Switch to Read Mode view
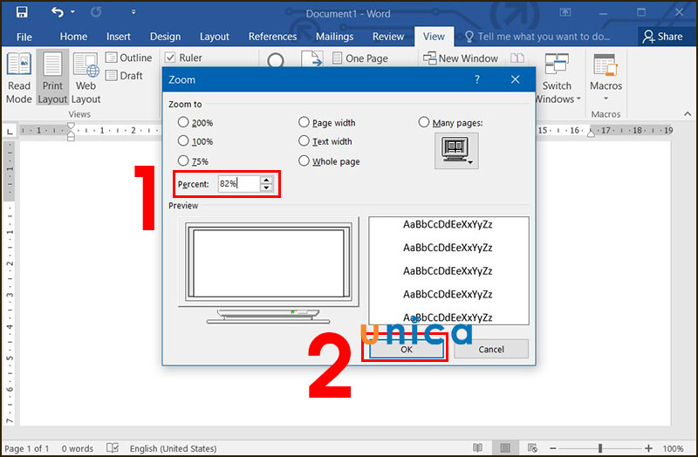 click(x=18, y=78)
